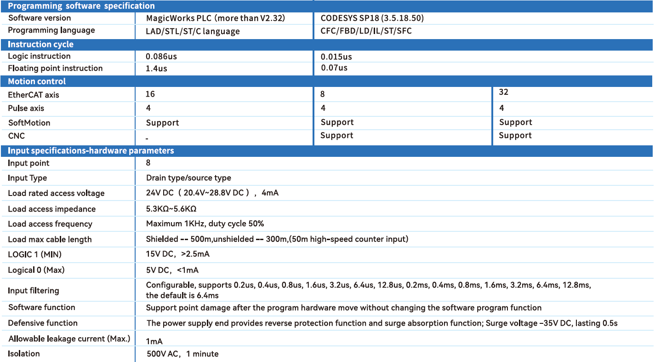Click the CODESYS SP18 (3.5.18.50) version text
The width and height of the screenshot is (655, 362).
click(372, 18)
